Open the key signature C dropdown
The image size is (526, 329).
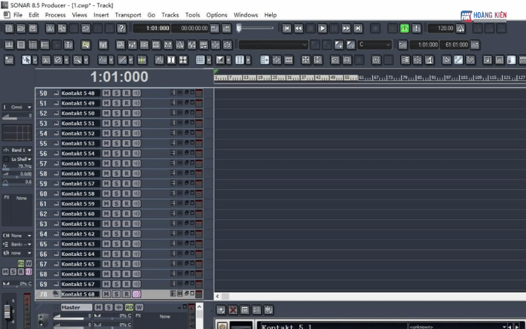(374, 45)
